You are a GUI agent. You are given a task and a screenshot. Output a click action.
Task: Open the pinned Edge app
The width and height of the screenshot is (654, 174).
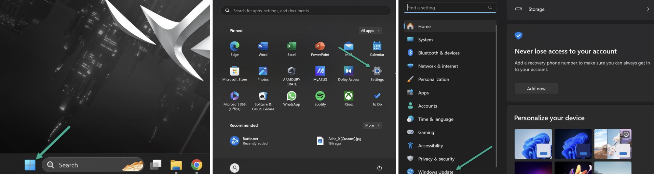pyautogui.click(x=235, y=49)
